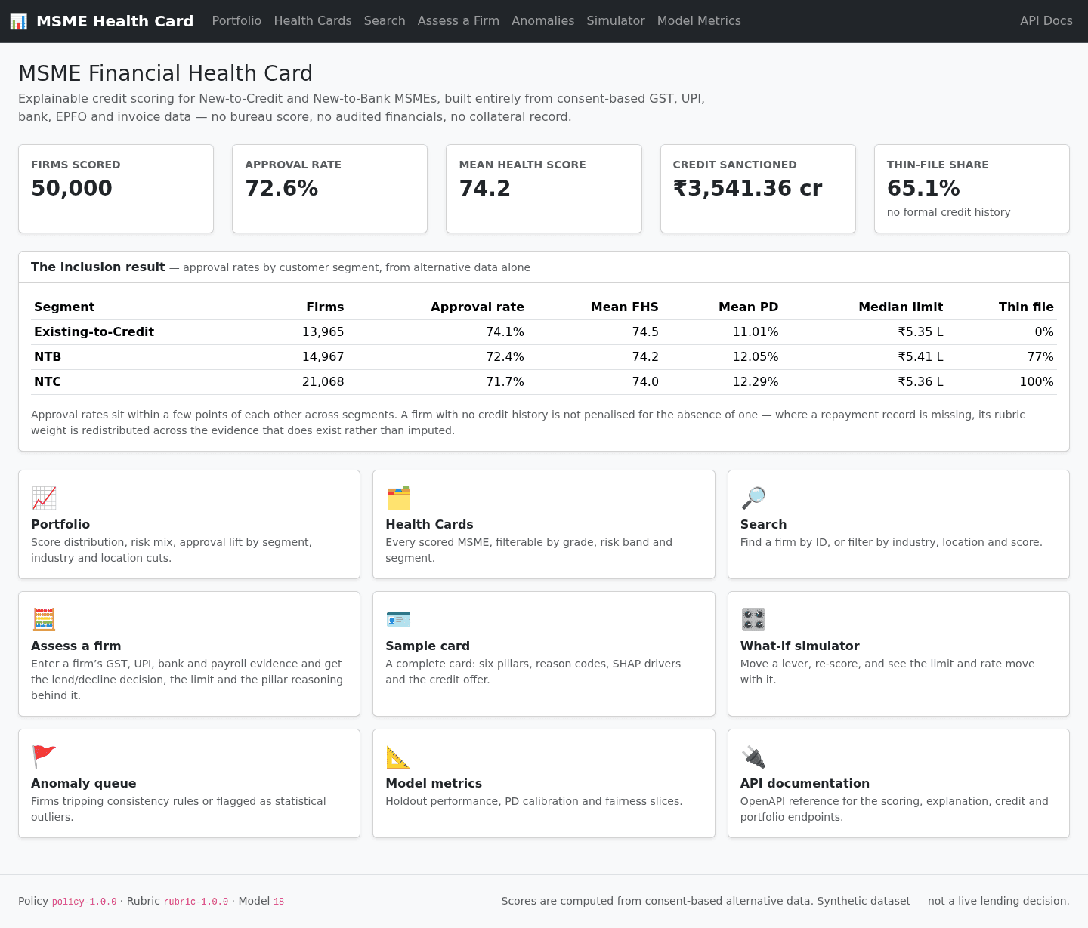Open the Health Cards card title
The height and width of the screenshot is (928, 1088).
[429, 524]
